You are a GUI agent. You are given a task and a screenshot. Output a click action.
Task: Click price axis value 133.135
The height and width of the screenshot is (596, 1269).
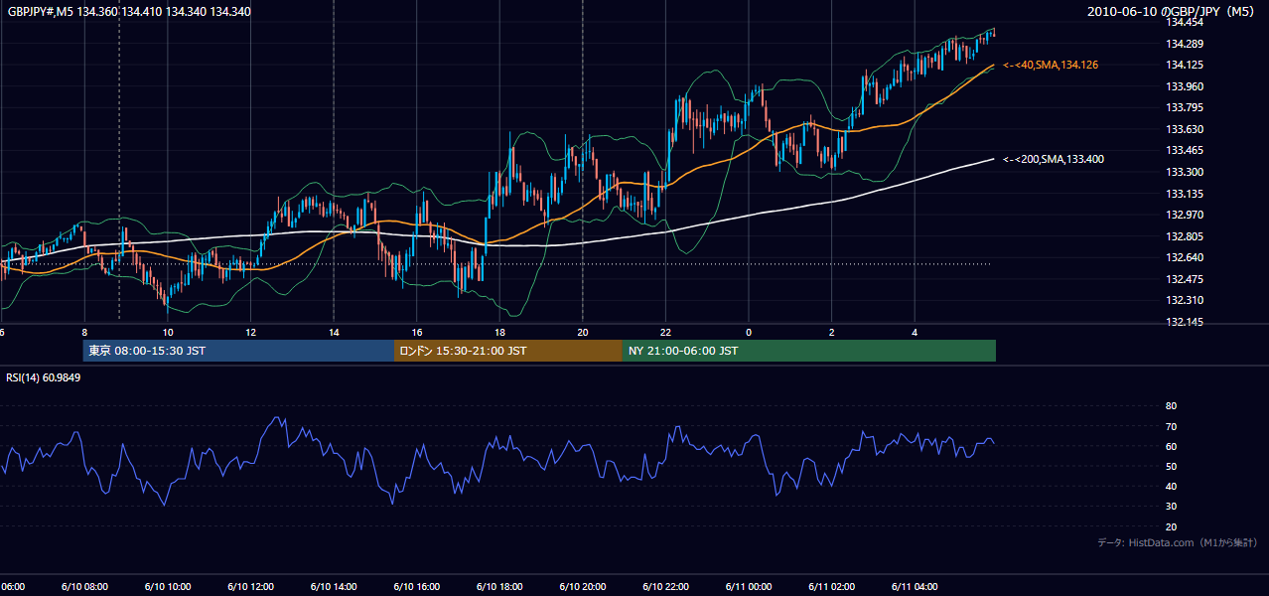(x=1185, y=194)
